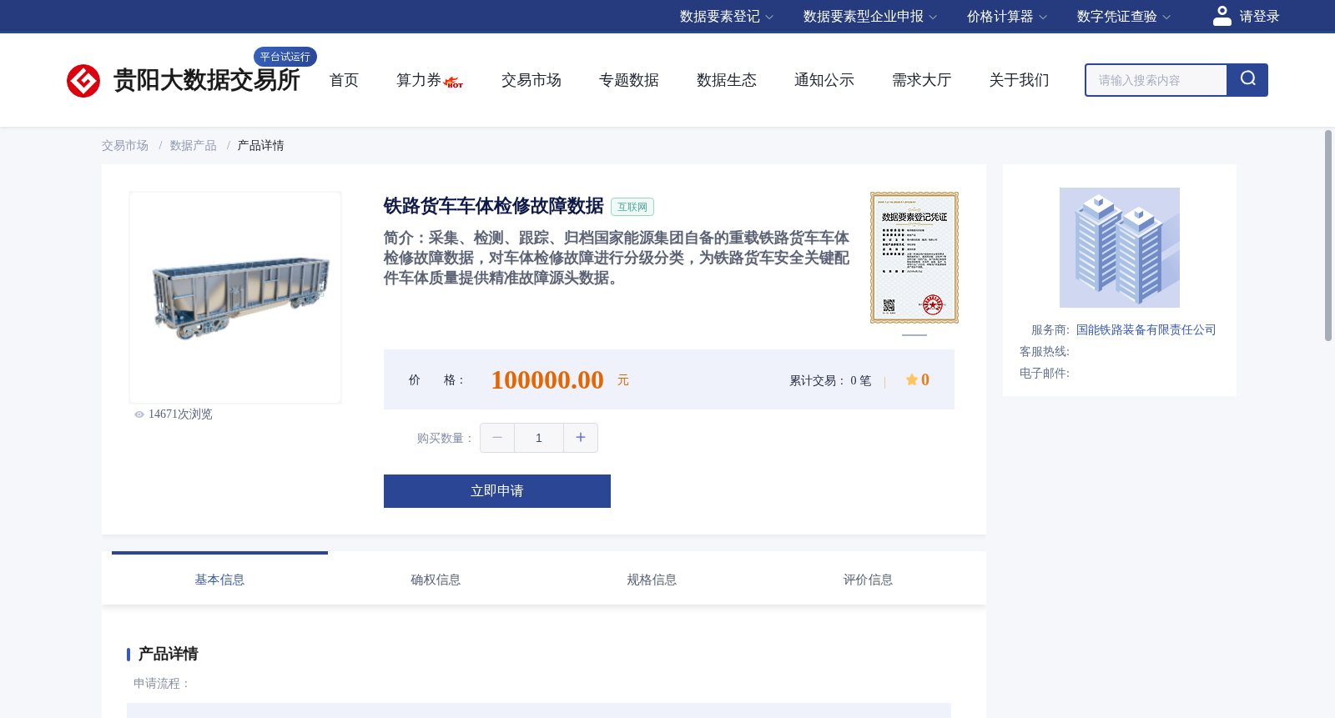Click the 交易市场 breadcrumb link
Screen dimensions: 1335x718
pos(125,146)
